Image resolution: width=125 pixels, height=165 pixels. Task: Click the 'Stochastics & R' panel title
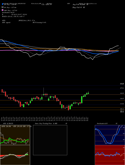(x=102, y=123)
